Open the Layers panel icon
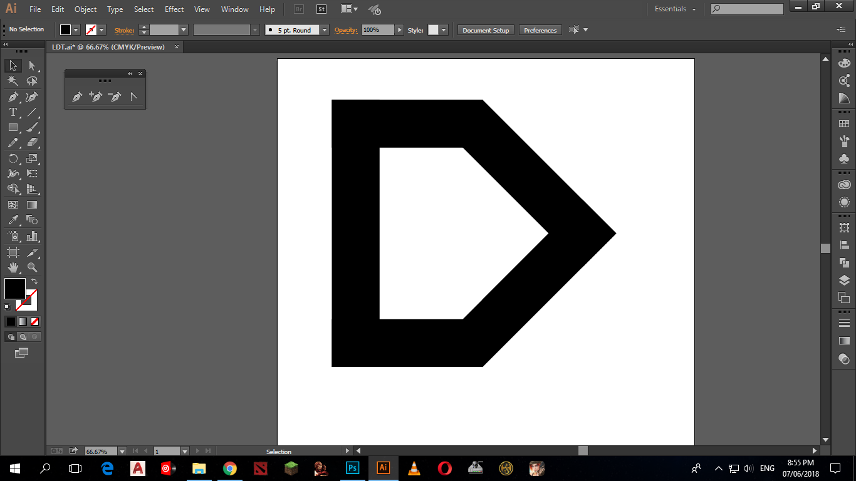The width and height of the screenshot is (856, 481). (x=844, y=280)
